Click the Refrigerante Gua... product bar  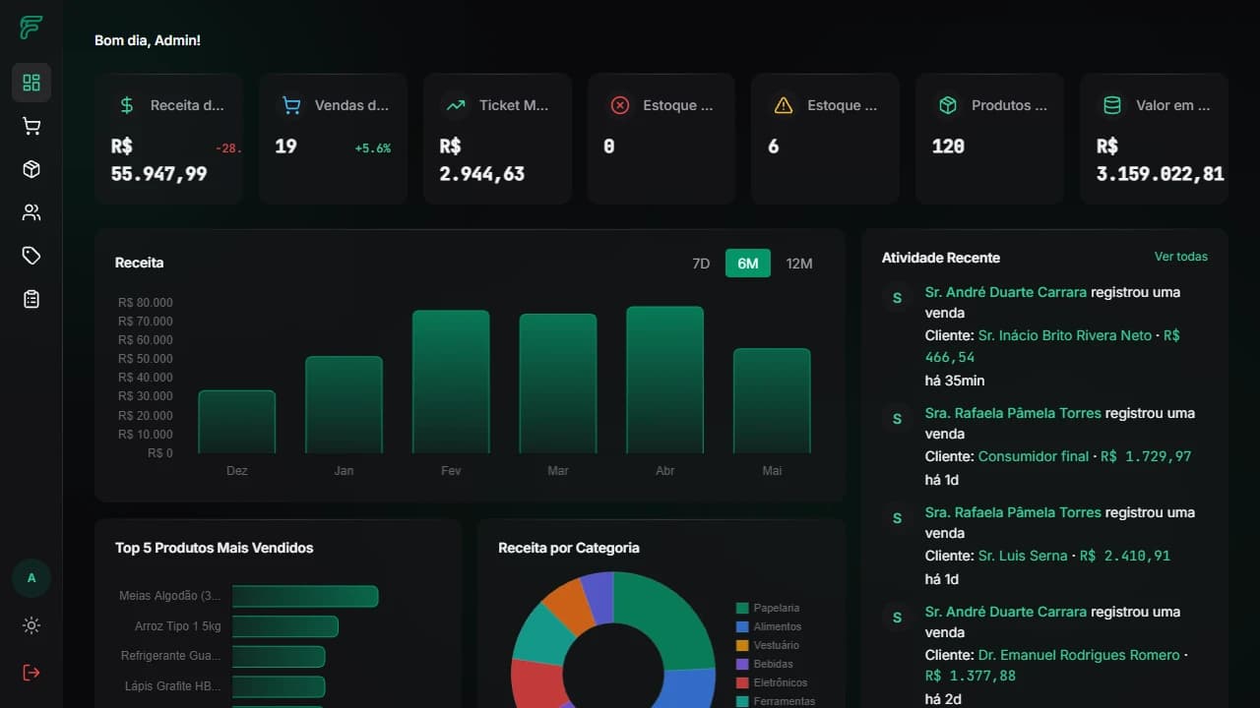[x=279, y=656]
